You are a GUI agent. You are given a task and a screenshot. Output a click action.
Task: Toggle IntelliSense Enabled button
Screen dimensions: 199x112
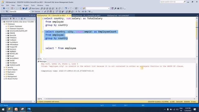click(x=53, y=12)
